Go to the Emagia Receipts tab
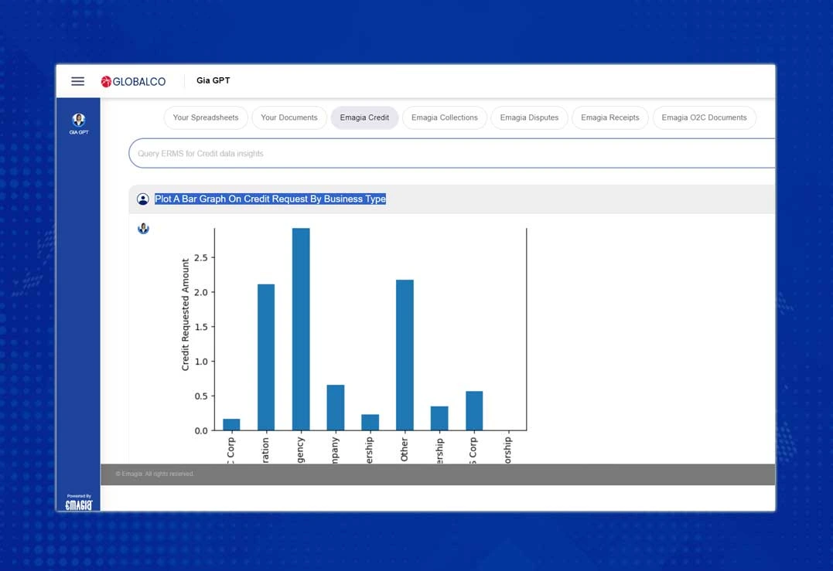 610,117
